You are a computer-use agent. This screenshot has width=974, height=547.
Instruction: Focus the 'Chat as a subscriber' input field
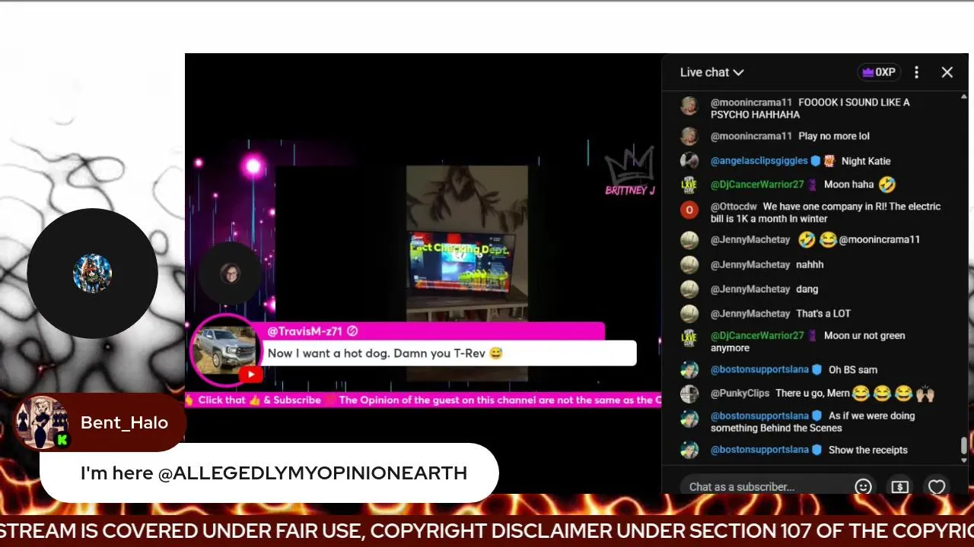769,487
